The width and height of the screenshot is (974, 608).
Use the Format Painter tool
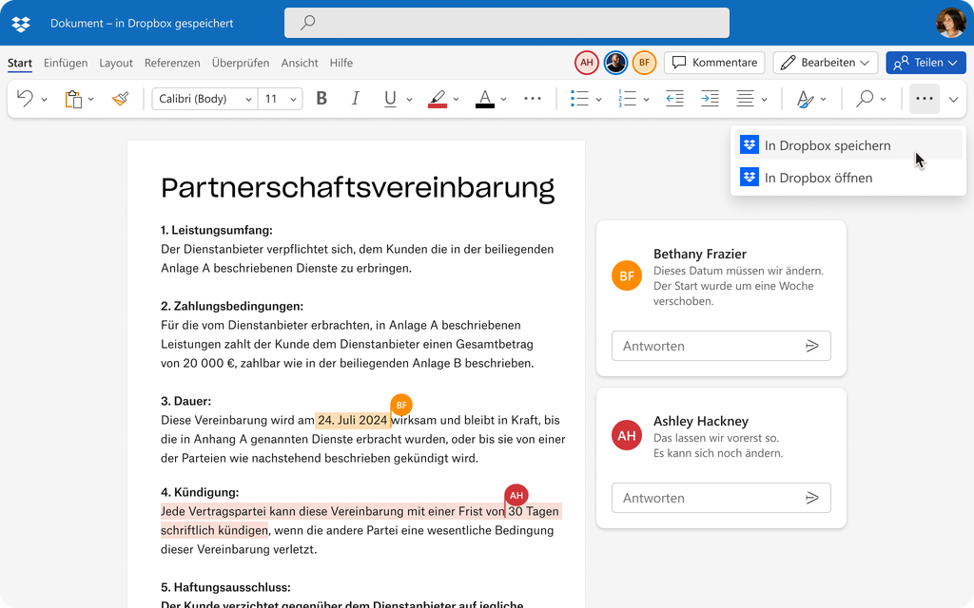[x=121, y=98]
